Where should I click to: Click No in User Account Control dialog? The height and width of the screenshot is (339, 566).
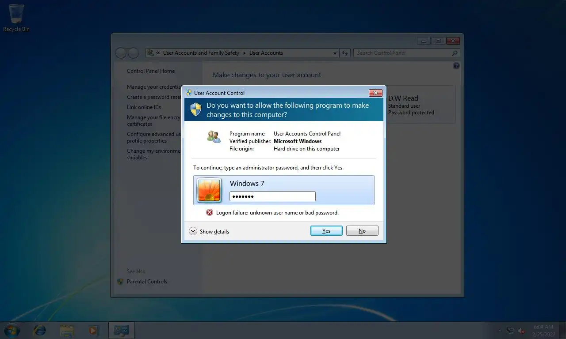click(x=362, y=231)
